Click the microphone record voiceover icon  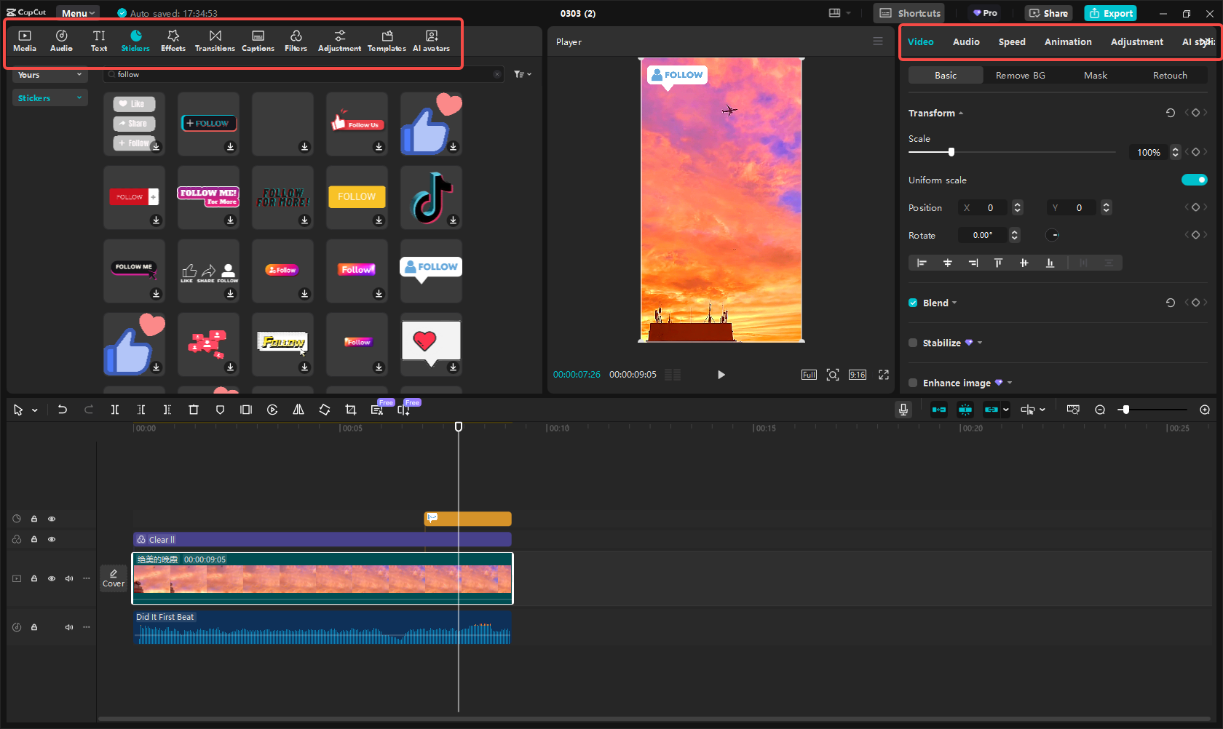coord(903,410)
